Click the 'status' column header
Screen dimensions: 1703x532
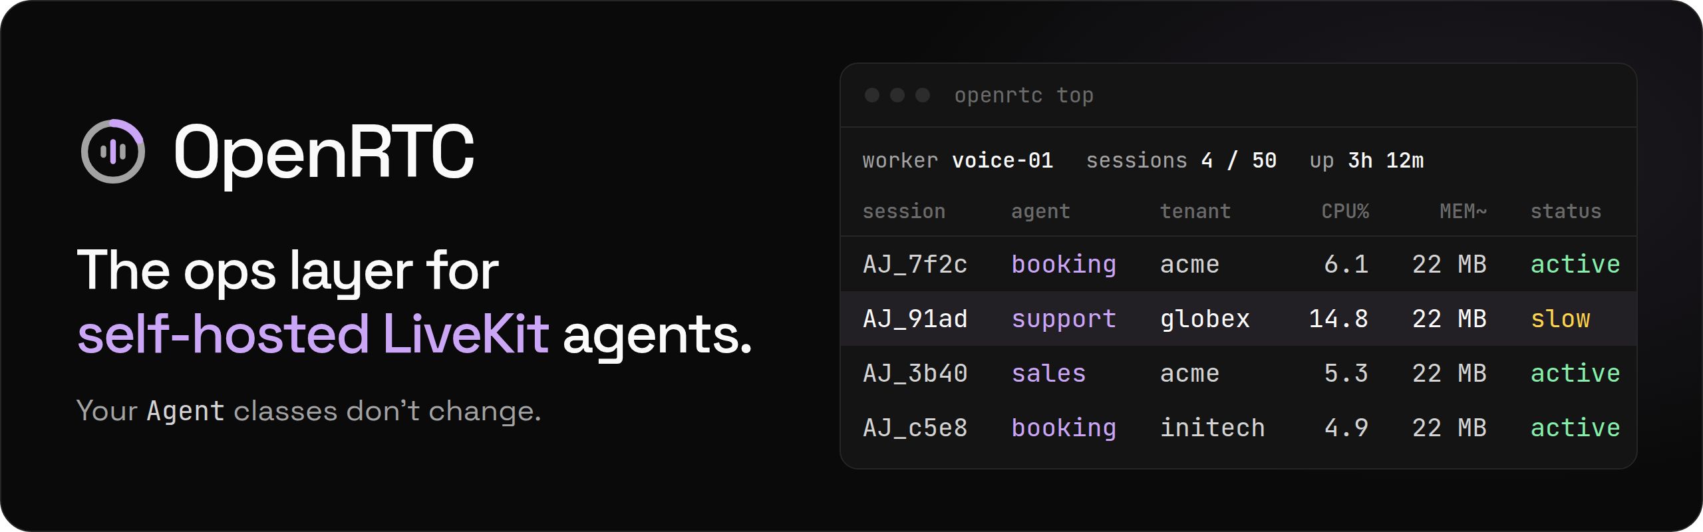pyautogui.click(x=1566, y=211)
